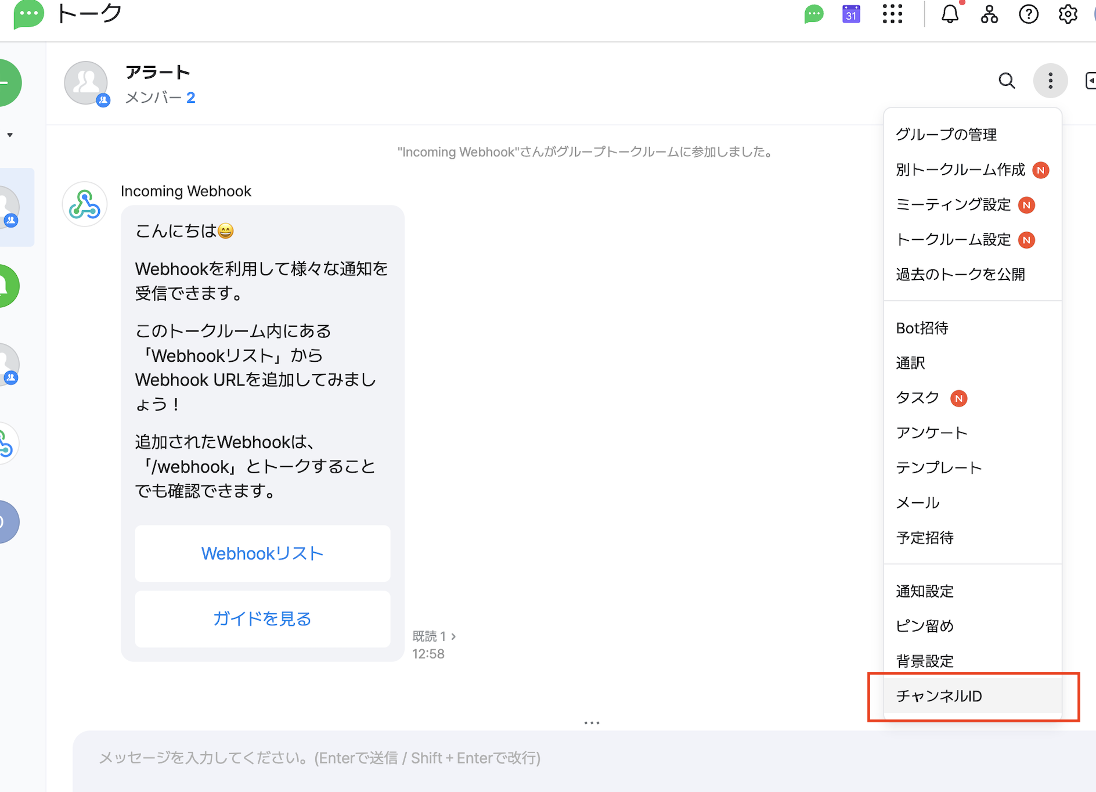Select 別トークルーム作成 menu item
The height and width of the screenshot is (792, 1096).
click(x=972, y=170)
